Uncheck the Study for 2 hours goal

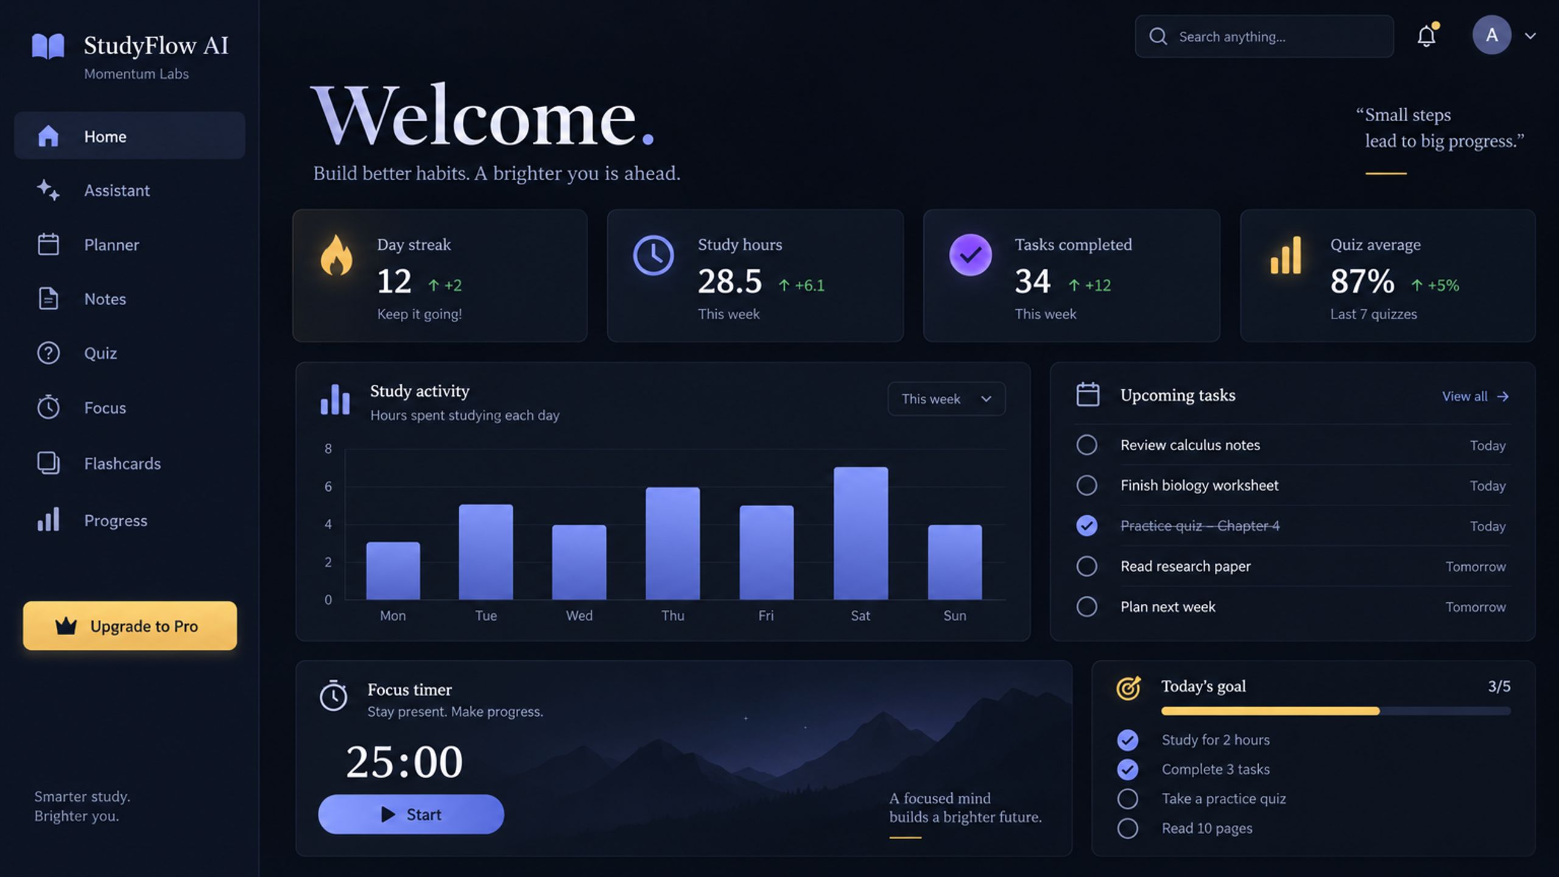click(x=1127, y=740)
